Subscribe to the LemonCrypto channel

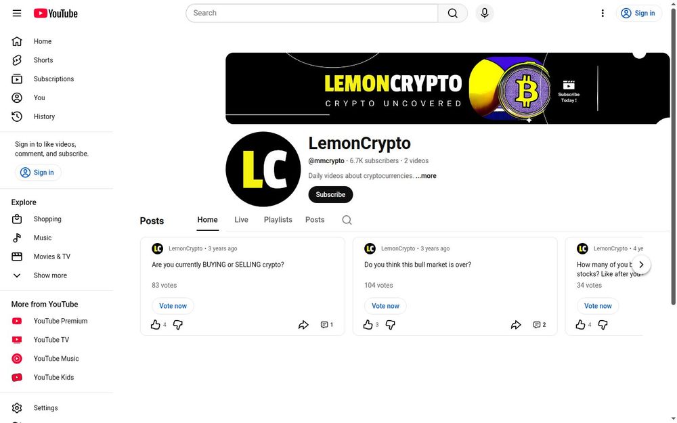pos(330,195)
